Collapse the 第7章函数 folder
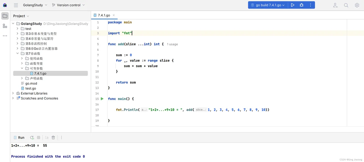364x162 pixels. pos(18,53)
